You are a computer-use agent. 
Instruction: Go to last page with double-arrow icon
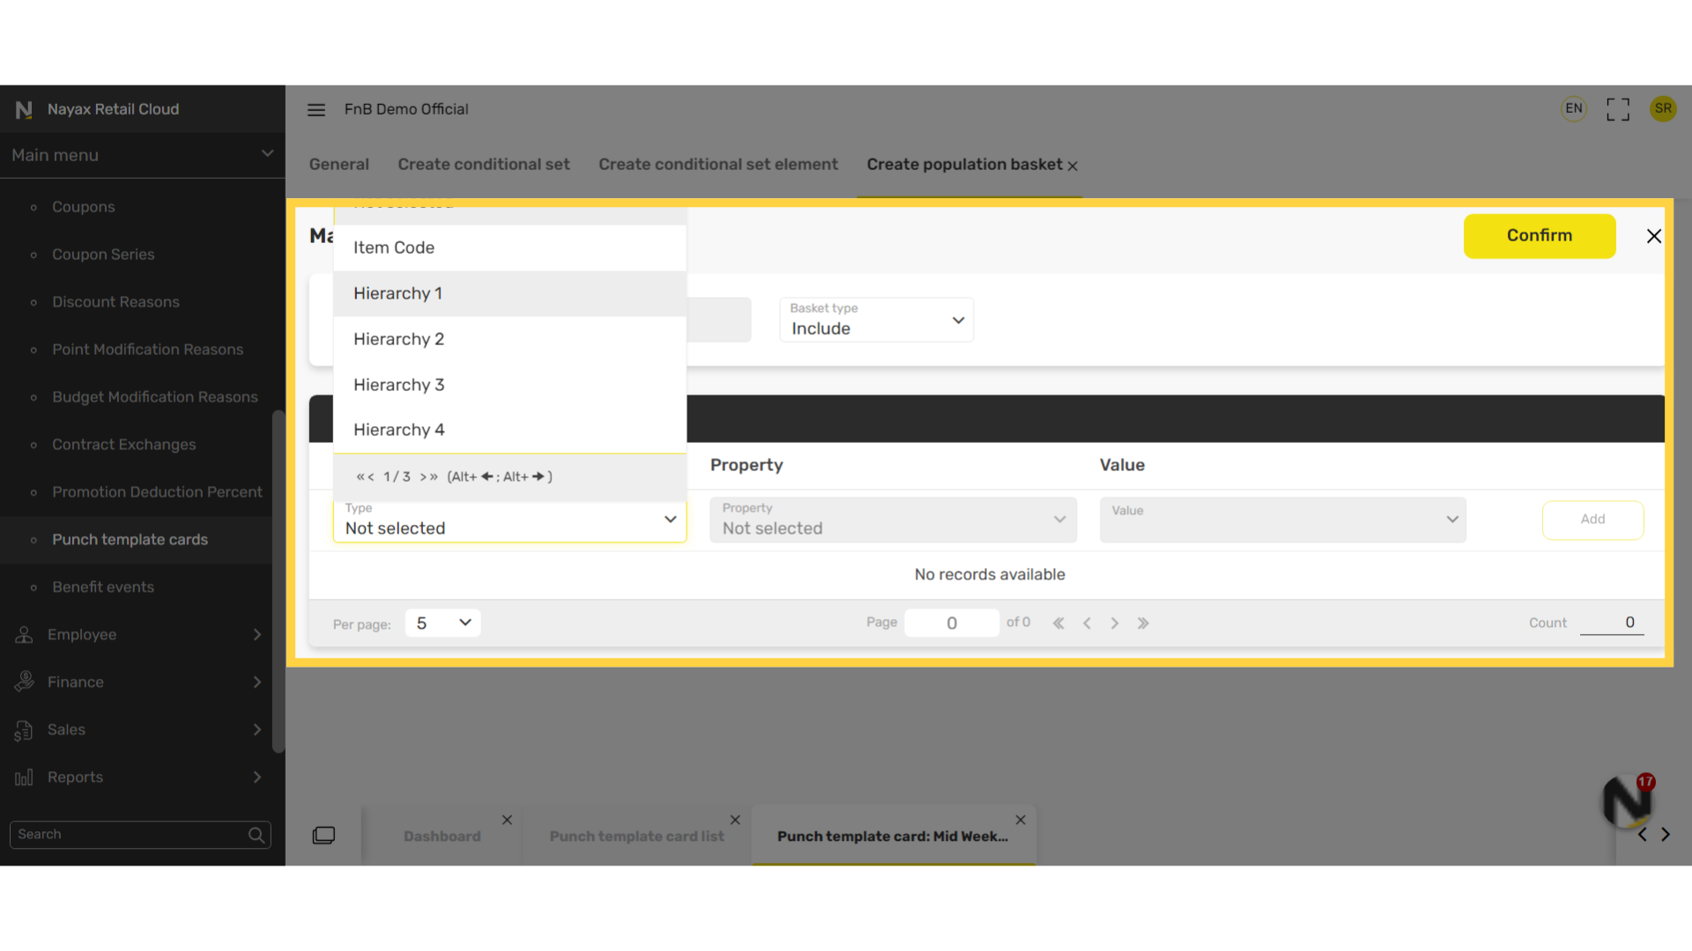1143,623
